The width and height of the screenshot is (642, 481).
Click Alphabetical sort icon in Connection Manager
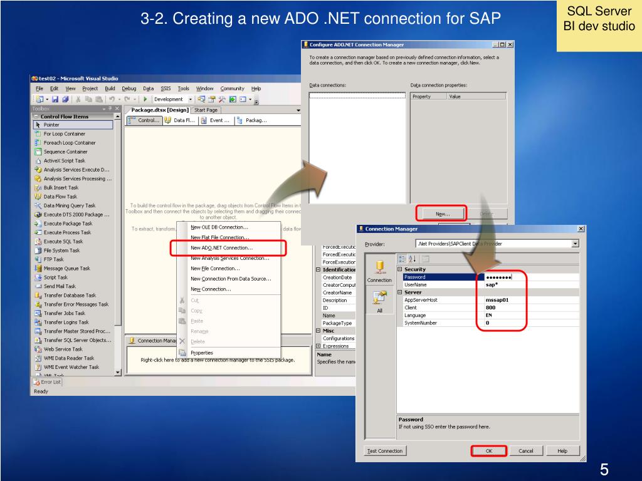point(413,259)
